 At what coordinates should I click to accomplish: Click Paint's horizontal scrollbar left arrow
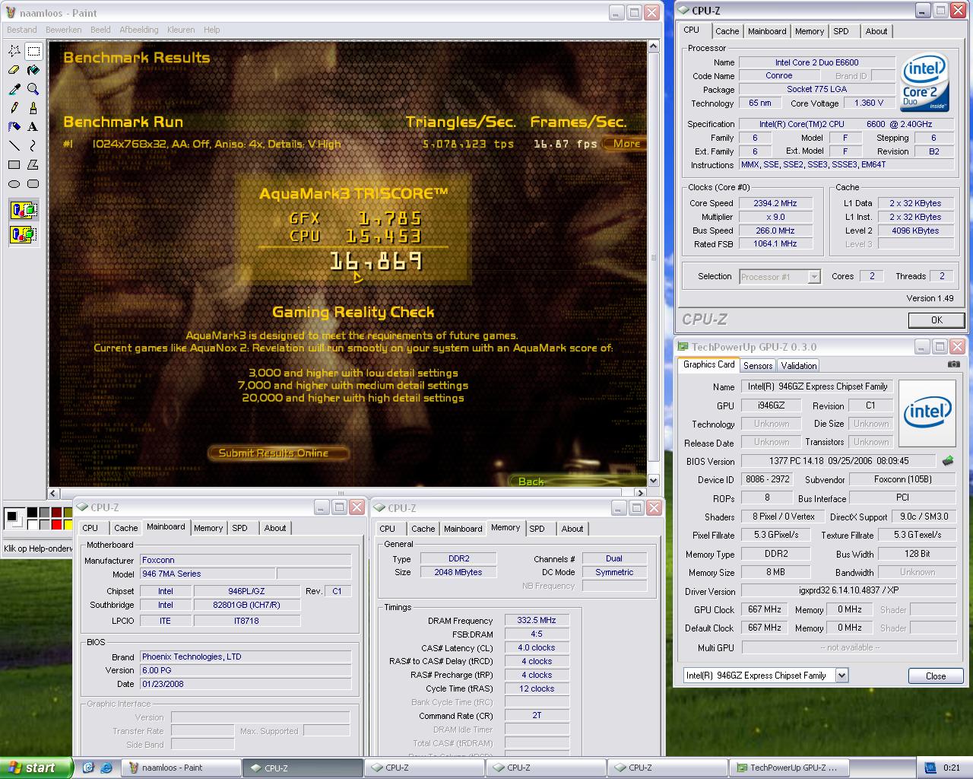click(x=54, y=493)
